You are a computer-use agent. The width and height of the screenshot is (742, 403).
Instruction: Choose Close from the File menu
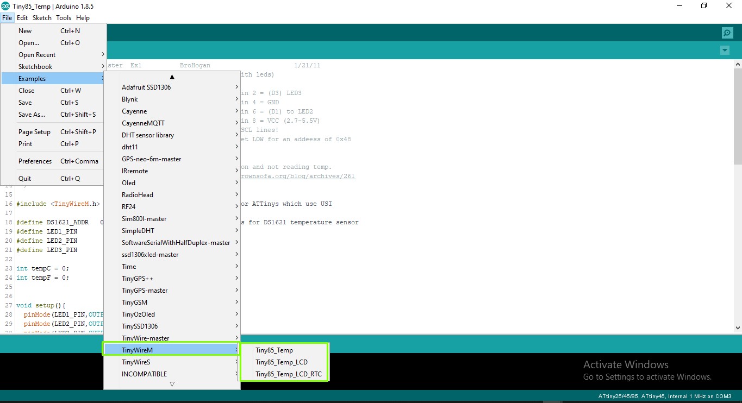tap(53, 91)
